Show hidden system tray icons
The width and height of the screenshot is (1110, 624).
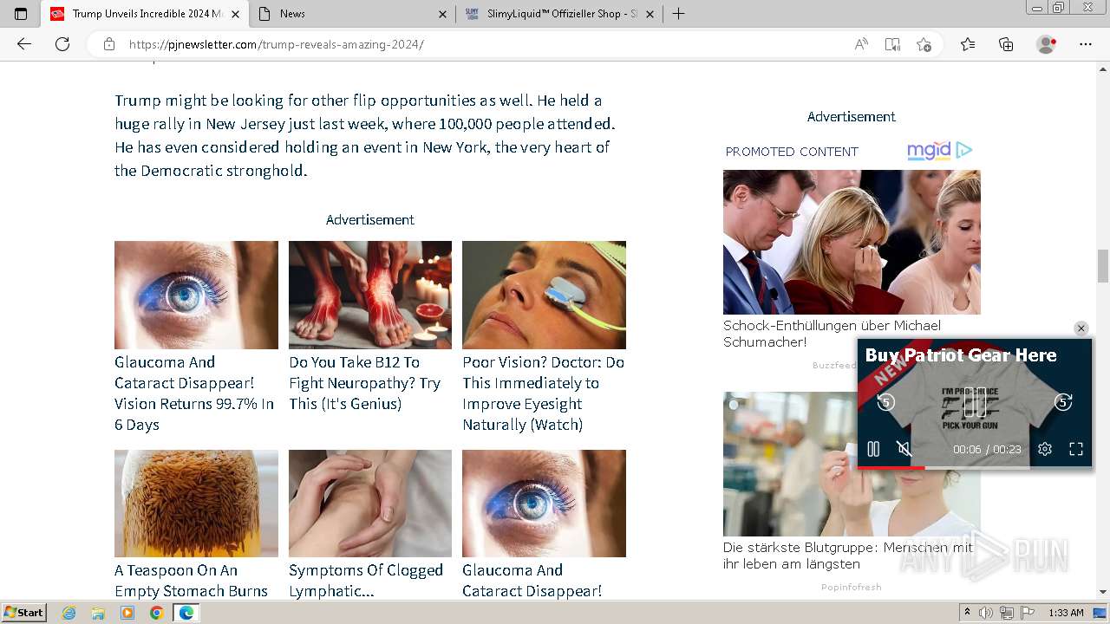tap(968, 613)
